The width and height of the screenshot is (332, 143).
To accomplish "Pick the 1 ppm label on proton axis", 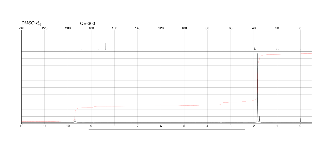I will (x=277, y=126).
